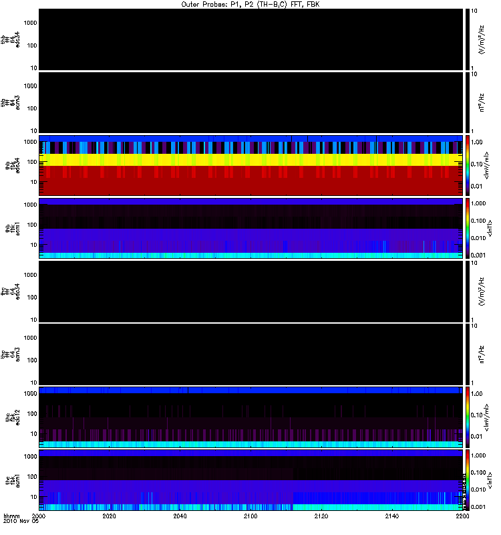Click the <|mV/m|> unit label of the thc fbk edc12 panel
The width and height of the screenshot is (501, 535).
click(x=487, y=417)
